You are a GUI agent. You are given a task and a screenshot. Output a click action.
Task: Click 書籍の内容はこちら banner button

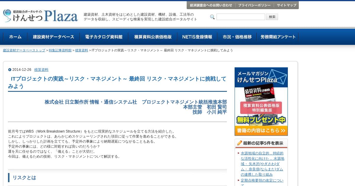tap(261, 130)
